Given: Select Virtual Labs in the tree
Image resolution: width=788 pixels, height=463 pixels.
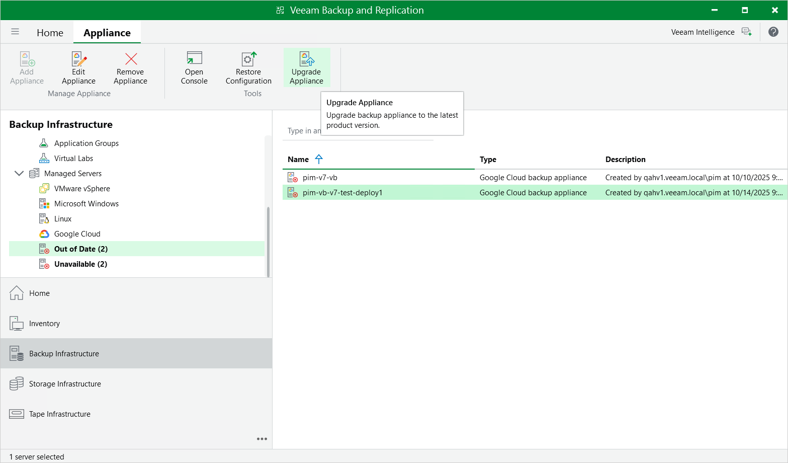Looking at the screenshot, I should pyautogui.click(x=73, y=158).
